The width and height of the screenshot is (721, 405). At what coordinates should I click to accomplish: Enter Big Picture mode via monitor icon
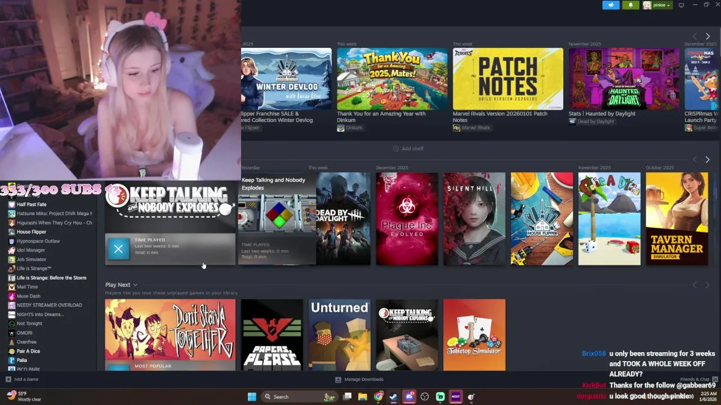pos(681,5)
